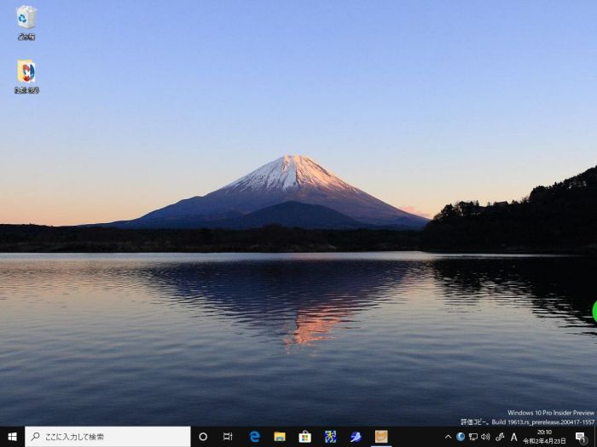Open Cortana from the taskbar circle icon
This screenshot has height=447, width=597.
click(203, 437)
